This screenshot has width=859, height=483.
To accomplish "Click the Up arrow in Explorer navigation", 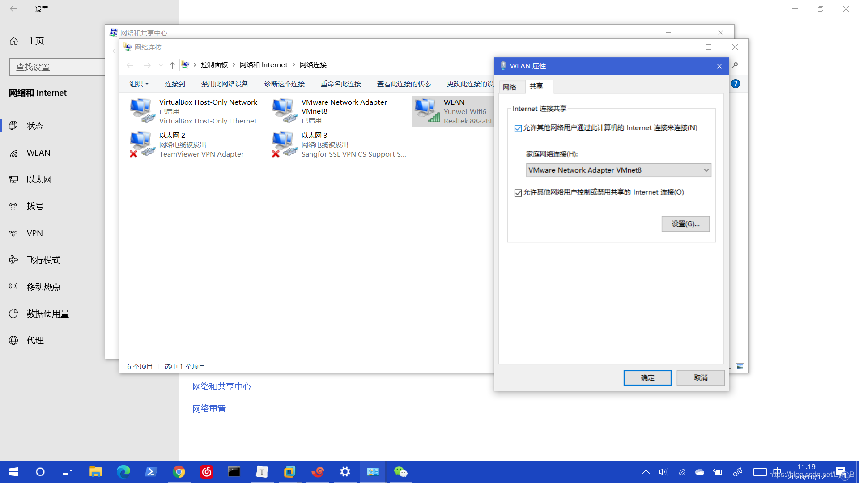I will coord(172,65).
